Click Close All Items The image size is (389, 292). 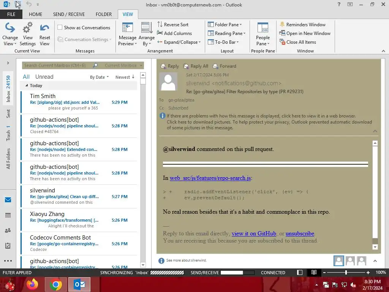[298, 42]
